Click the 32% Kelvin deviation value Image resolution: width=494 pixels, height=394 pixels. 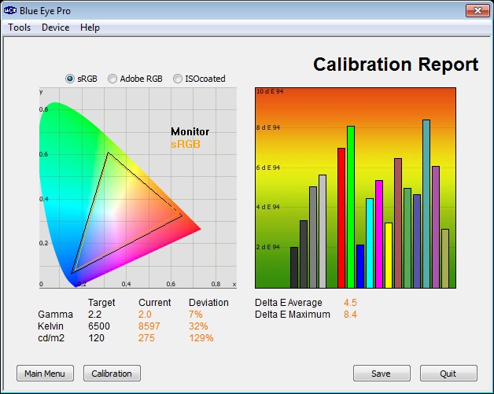coord(198,326)
